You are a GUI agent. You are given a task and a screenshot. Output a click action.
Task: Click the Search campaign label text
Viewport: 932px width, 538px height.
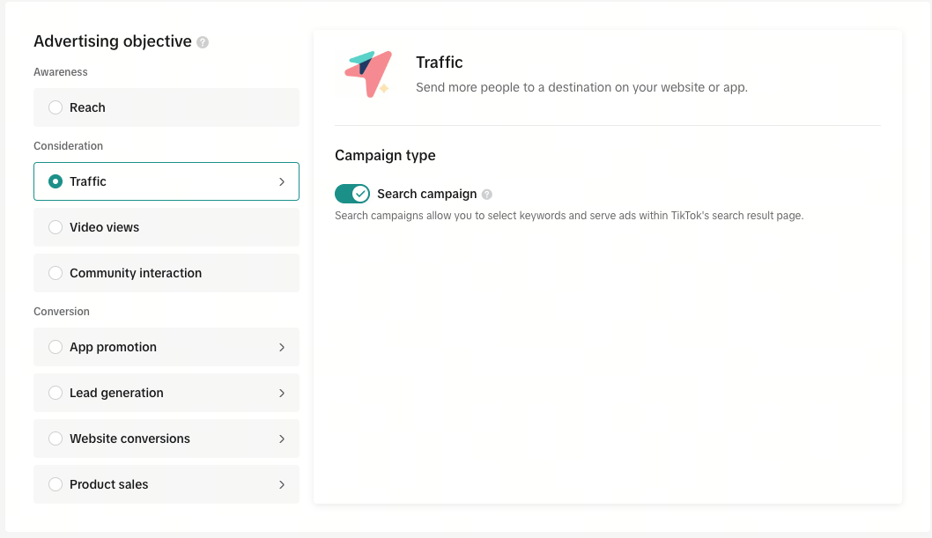point(426,195)
